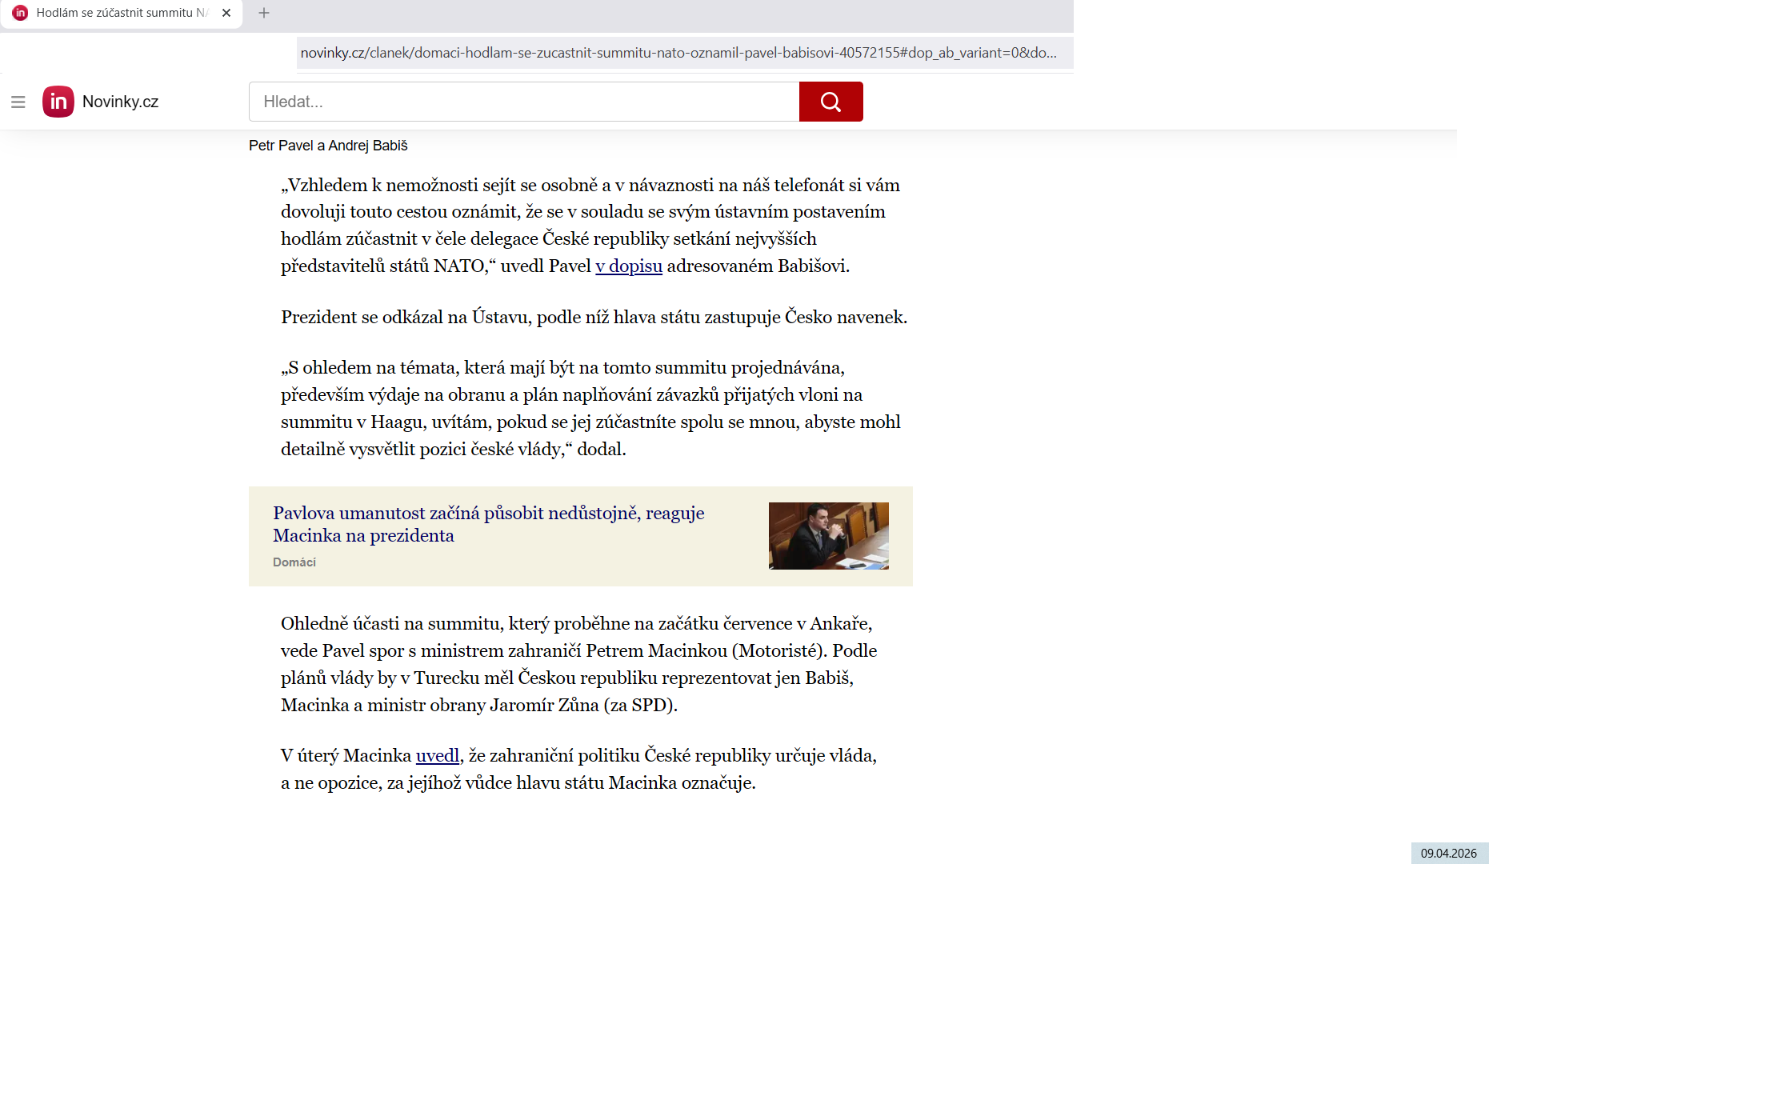
Task: Close the current browser tab
Action: tap(226, 13)
